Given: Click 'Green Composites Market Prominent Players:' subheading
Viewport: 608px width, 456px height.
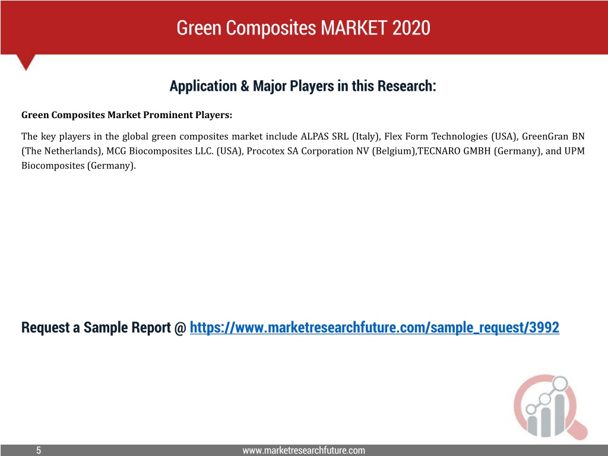Looking at the screenshot, I should click(127, 115).
